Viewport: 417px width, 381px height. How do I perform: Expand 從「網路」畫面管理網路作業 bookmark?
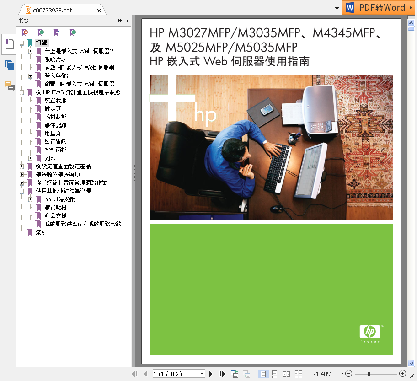coord(22,183)
